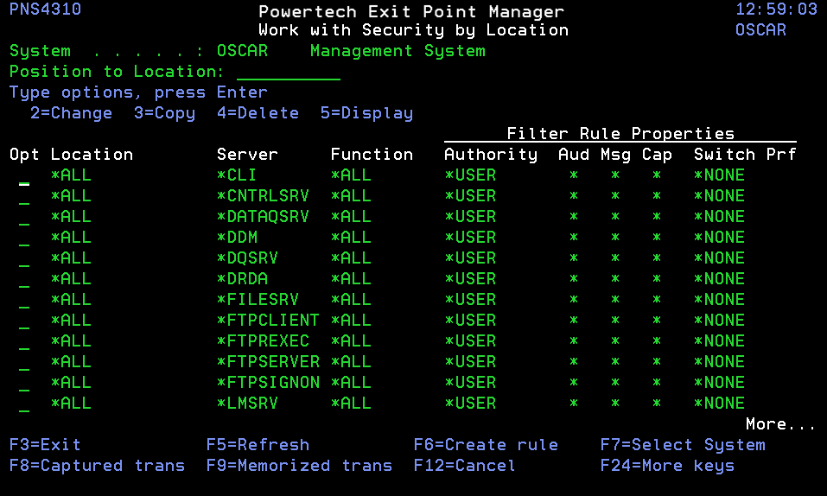This screenshot has width=827, height=496.
Task: Click *USER authority on *CNTRLSRV row
Action: [470, 196]
